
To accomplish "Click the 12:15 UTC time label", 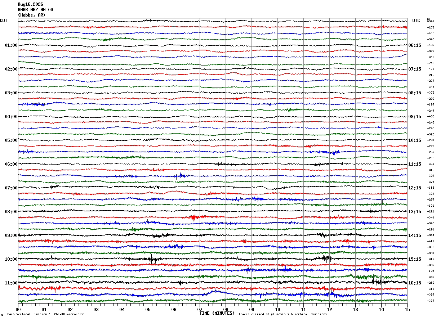I will 415,188.
